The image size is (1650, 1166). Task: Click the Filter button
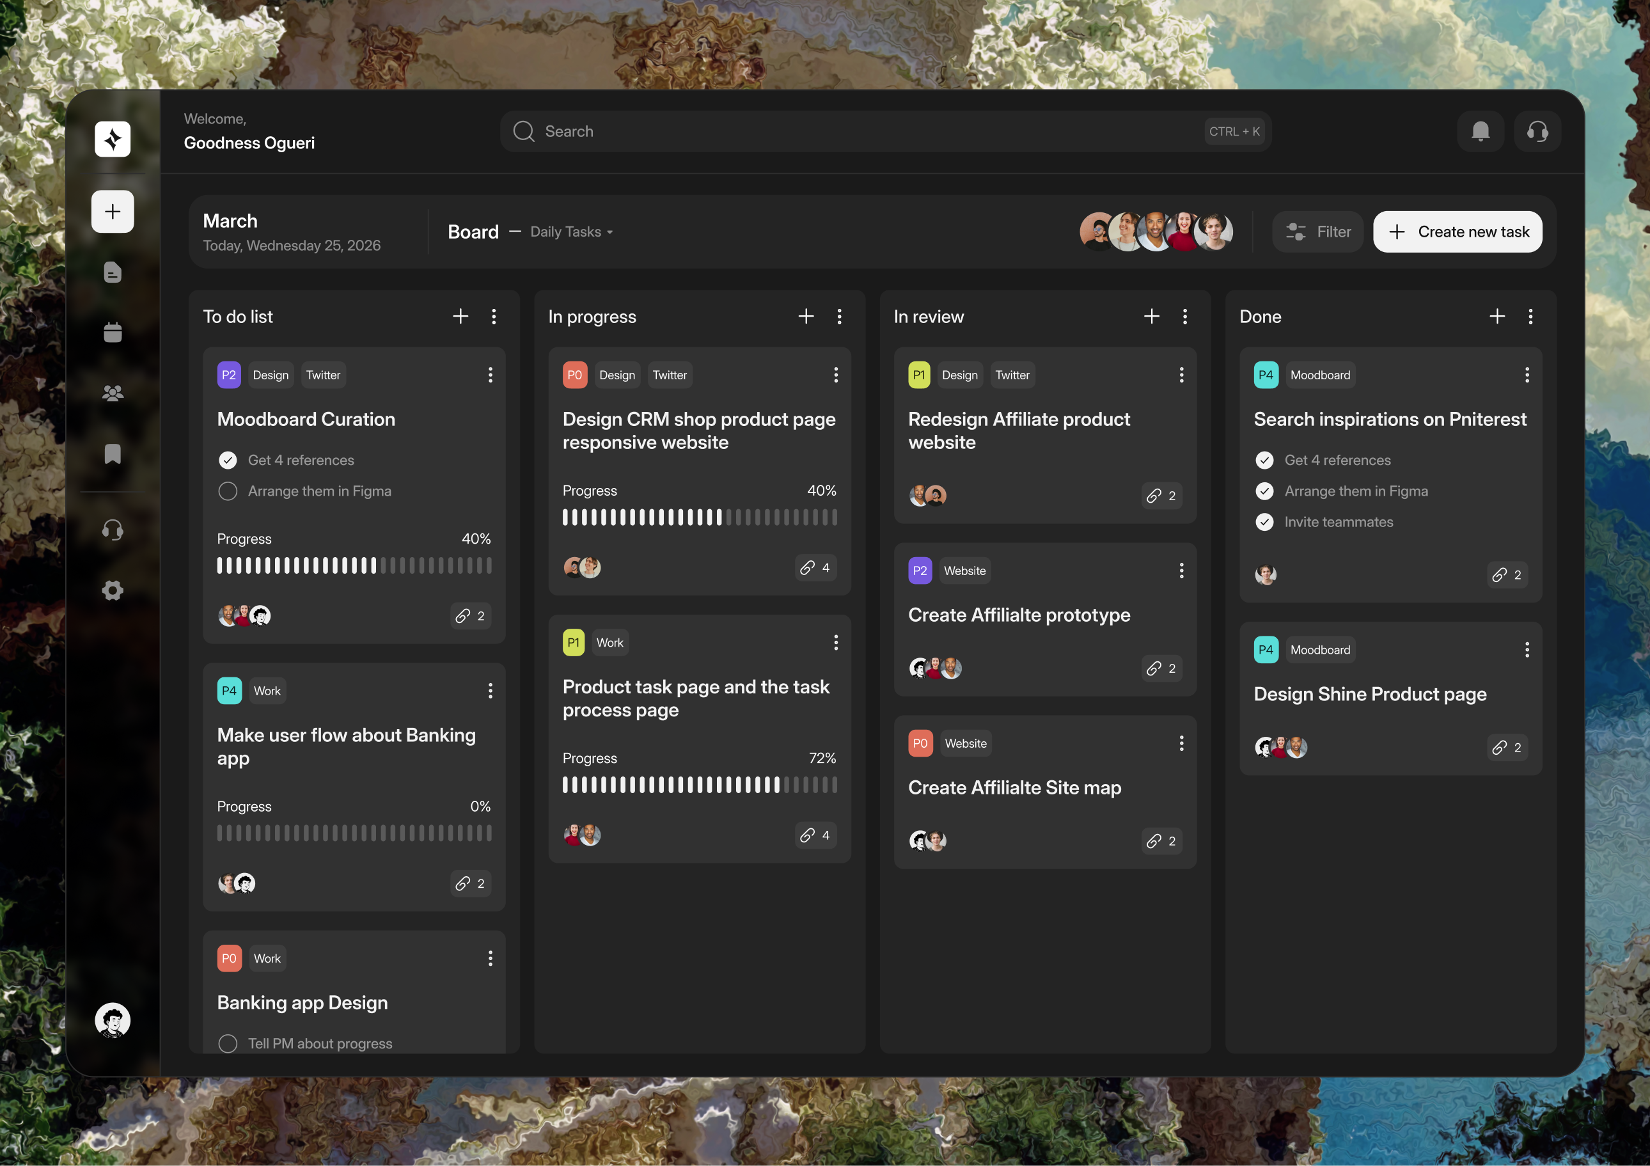tap(1318, 232)
